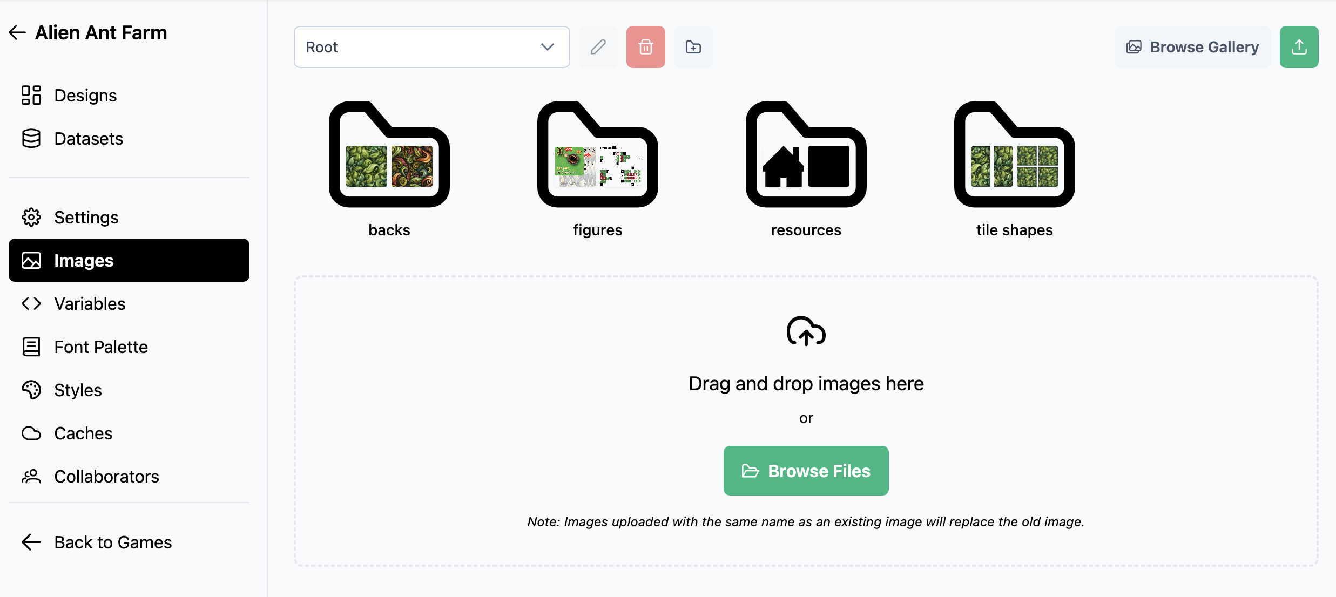Viewport: 1336px width, 597px height.
Task: Select Variables in the sidebar
Action: coord(90,304)
